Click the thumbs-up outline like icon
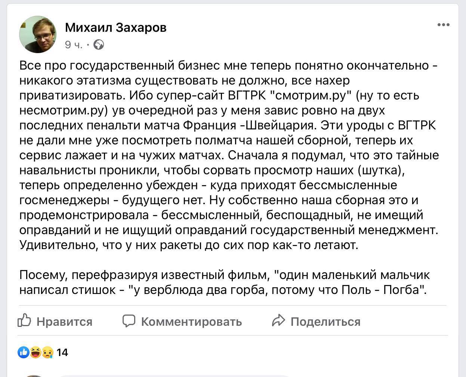Viewport: 466px width, 377px height. click(25, 321)
